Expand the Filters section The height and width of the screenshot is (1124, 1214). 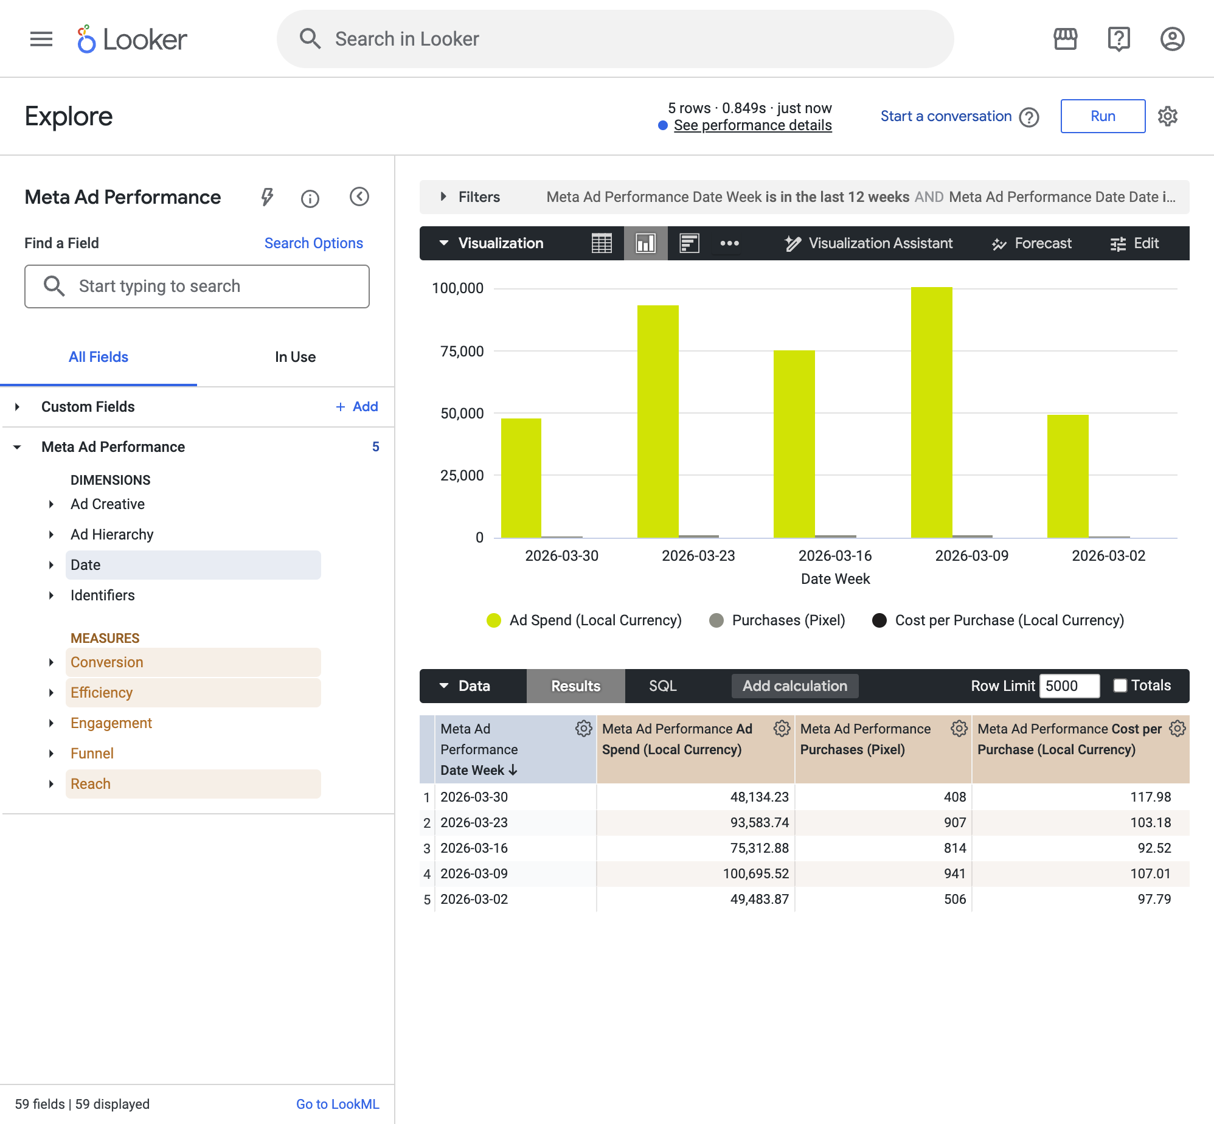click(x=443, y=197)
